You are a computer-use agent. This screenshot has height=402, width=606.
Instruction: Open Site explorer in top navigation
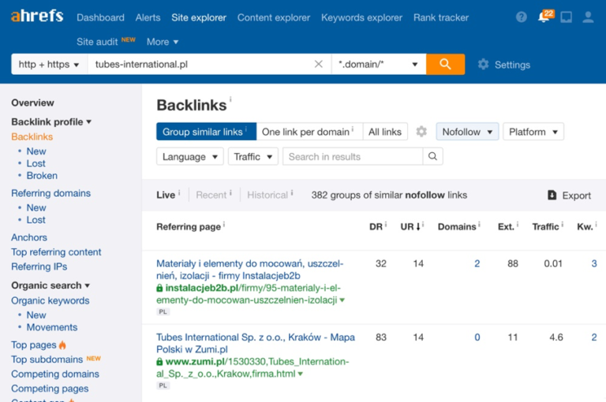199,17
